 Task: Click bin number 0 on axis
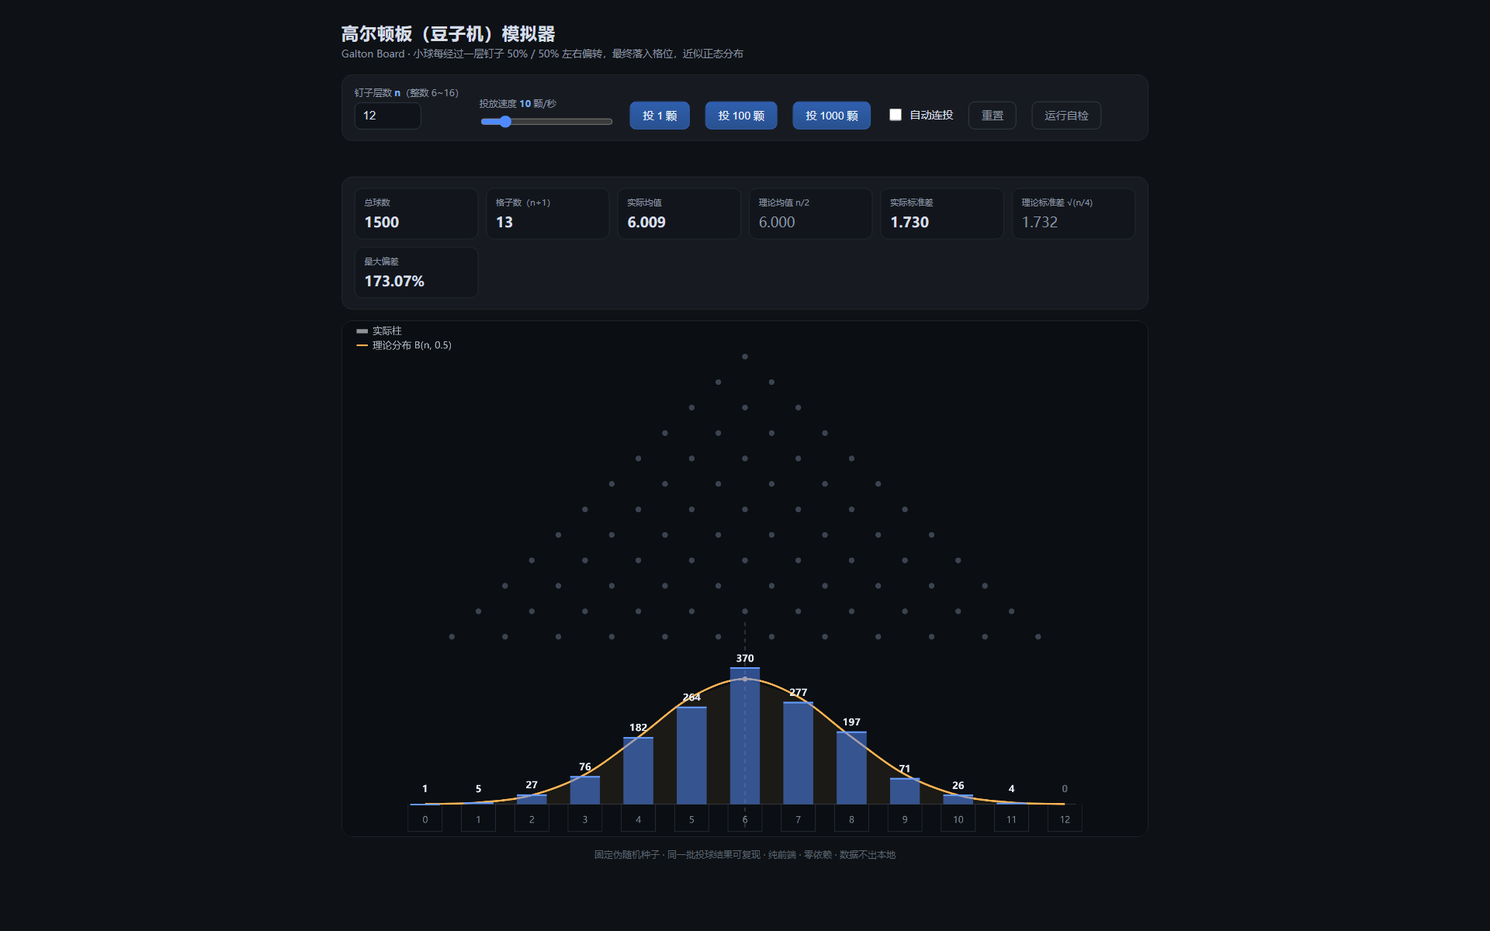(424, 819)
